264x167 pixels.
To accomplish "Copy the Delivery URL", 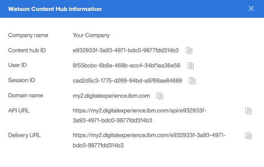I will [x=248, y=136].
